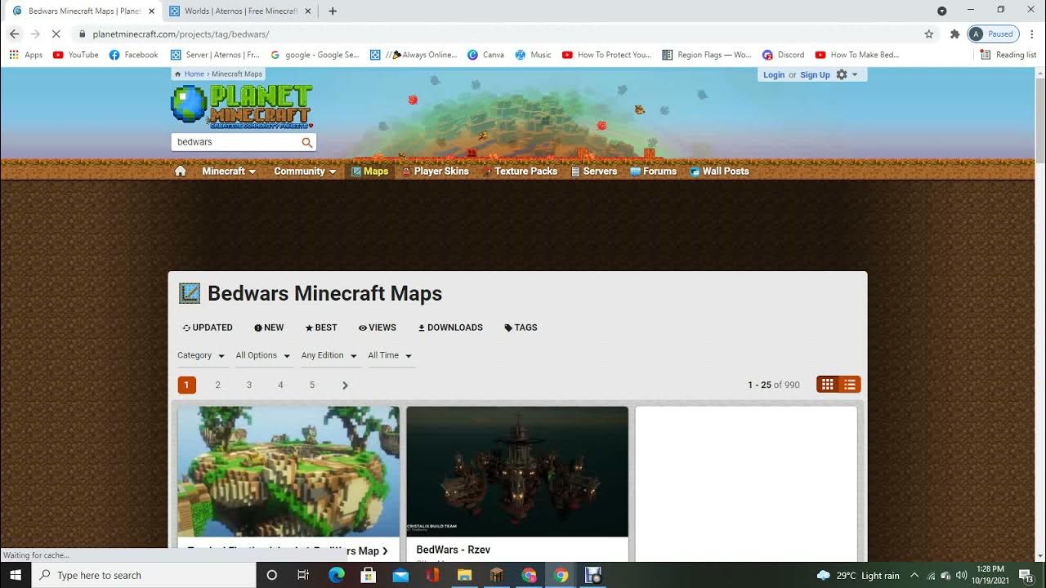The height and width of the screenshot is (588, 1046).
Task: Sort maps by NEW
Action: (x=269, y=327)
